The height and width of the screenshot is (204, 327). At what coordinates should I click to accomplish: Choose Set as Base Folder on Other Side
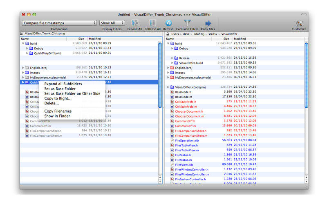click(x=72, y=93)
